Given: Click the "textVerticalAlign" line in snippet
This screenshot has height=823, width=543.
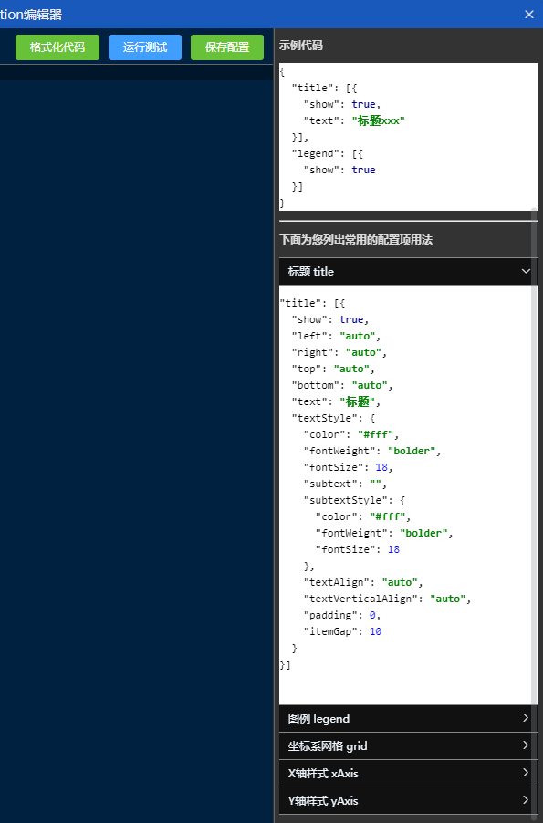Looking at the screenshot, I should (x=388, y=599).
